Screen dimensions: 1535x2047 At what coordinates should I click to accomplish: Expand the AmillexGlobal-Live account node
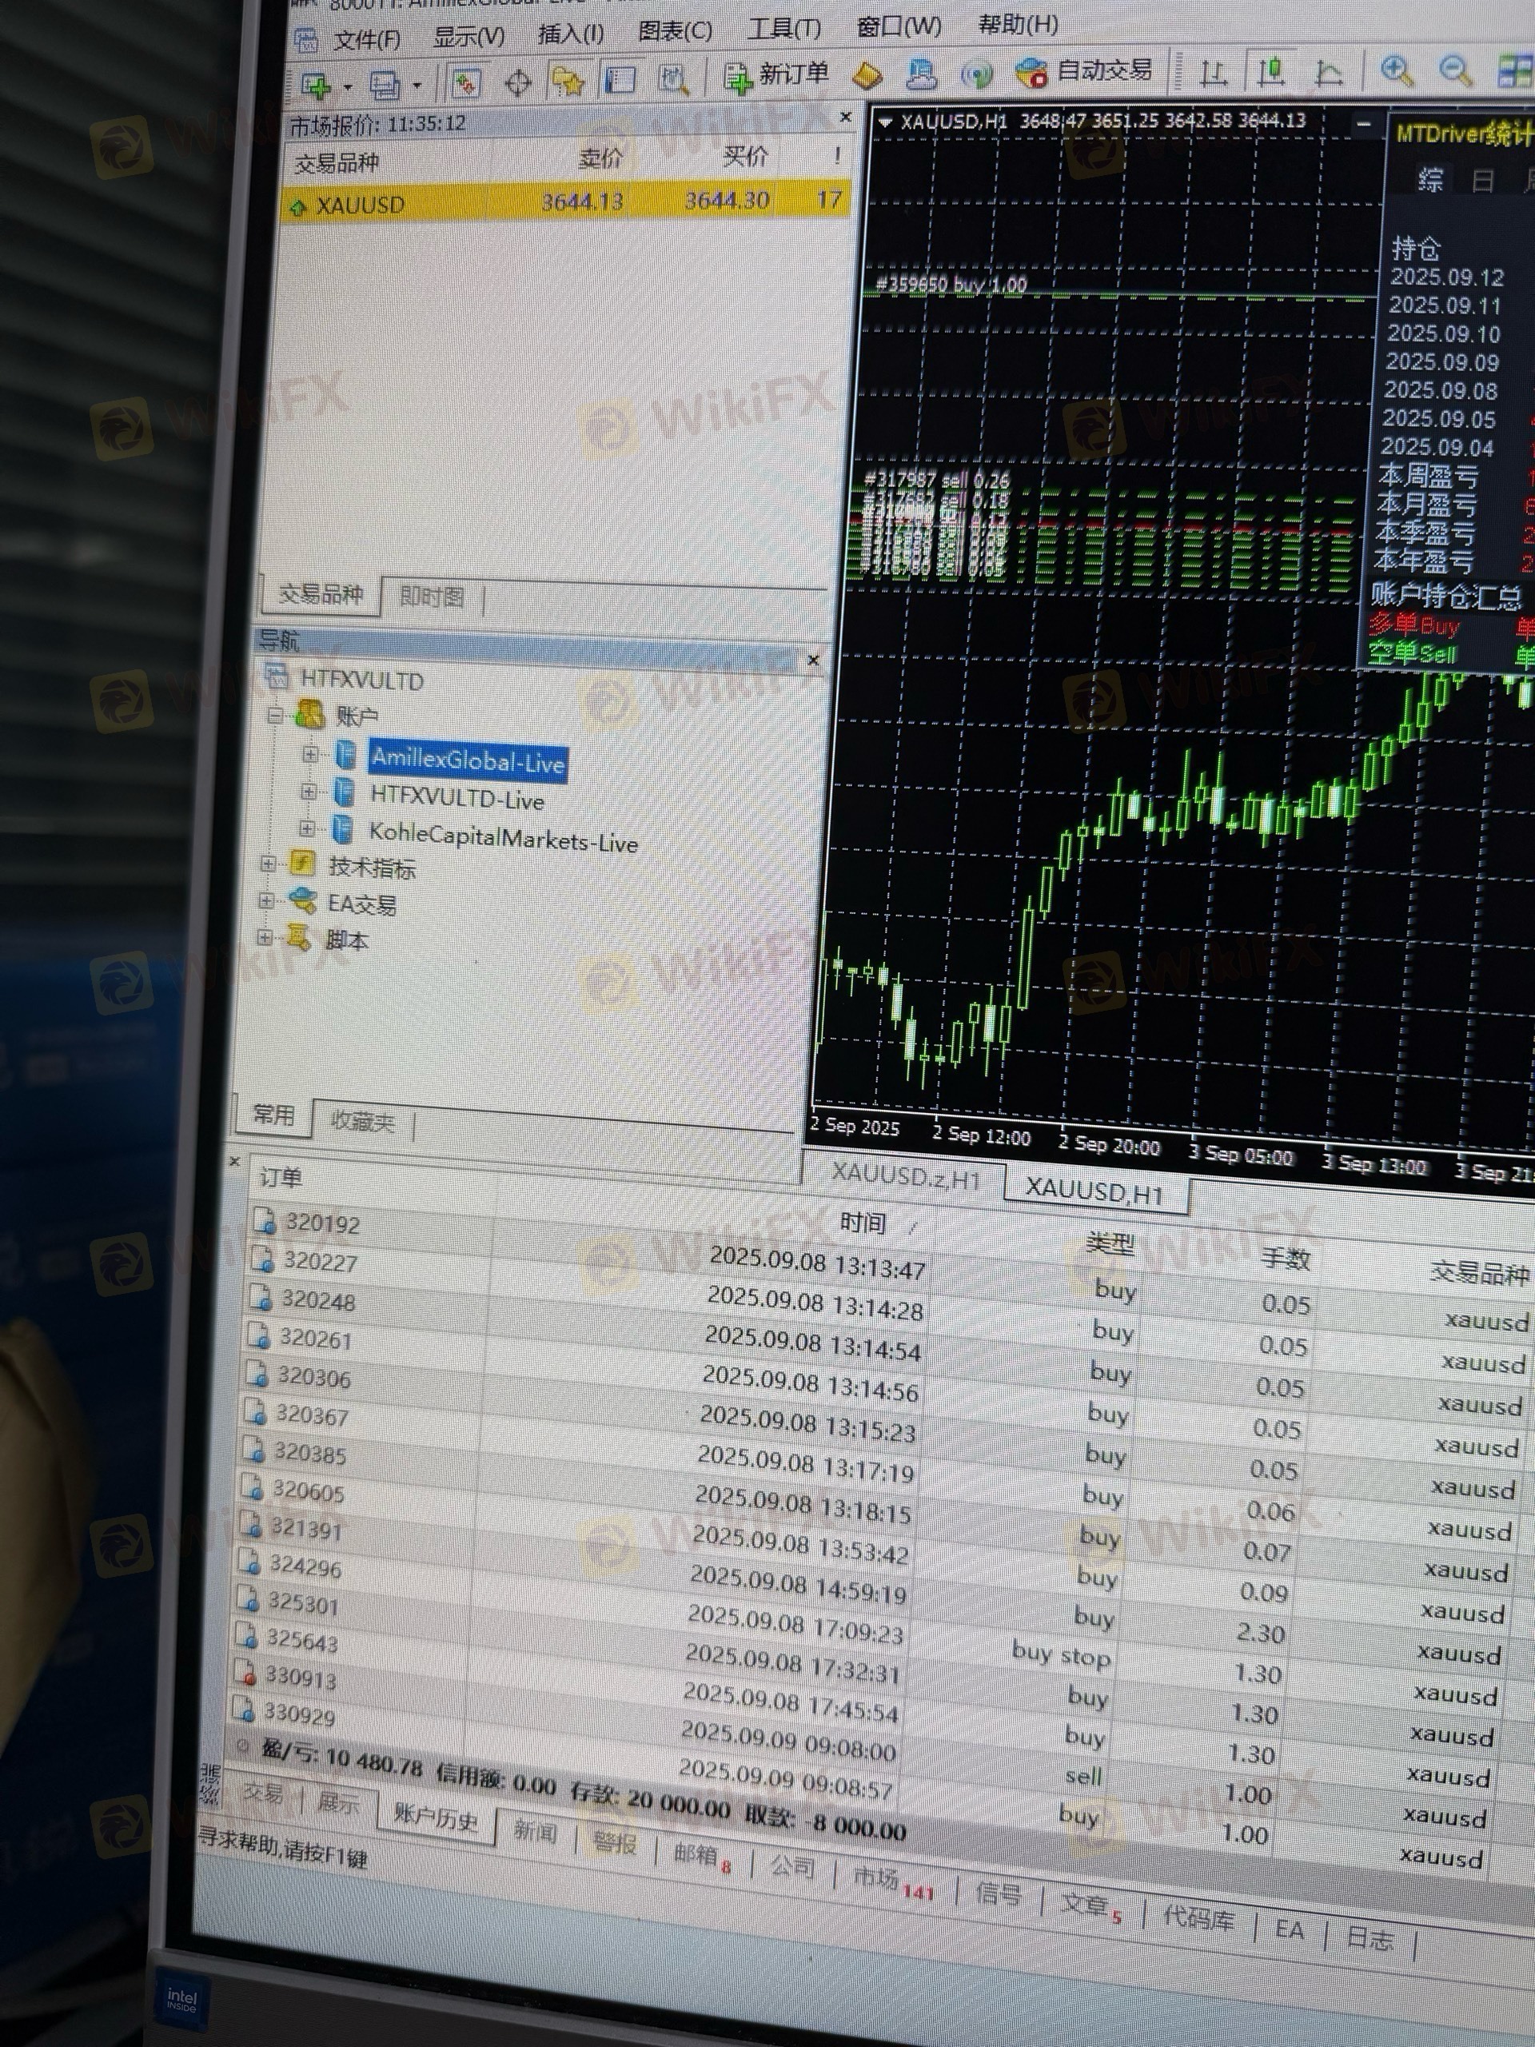coord(311,754)
